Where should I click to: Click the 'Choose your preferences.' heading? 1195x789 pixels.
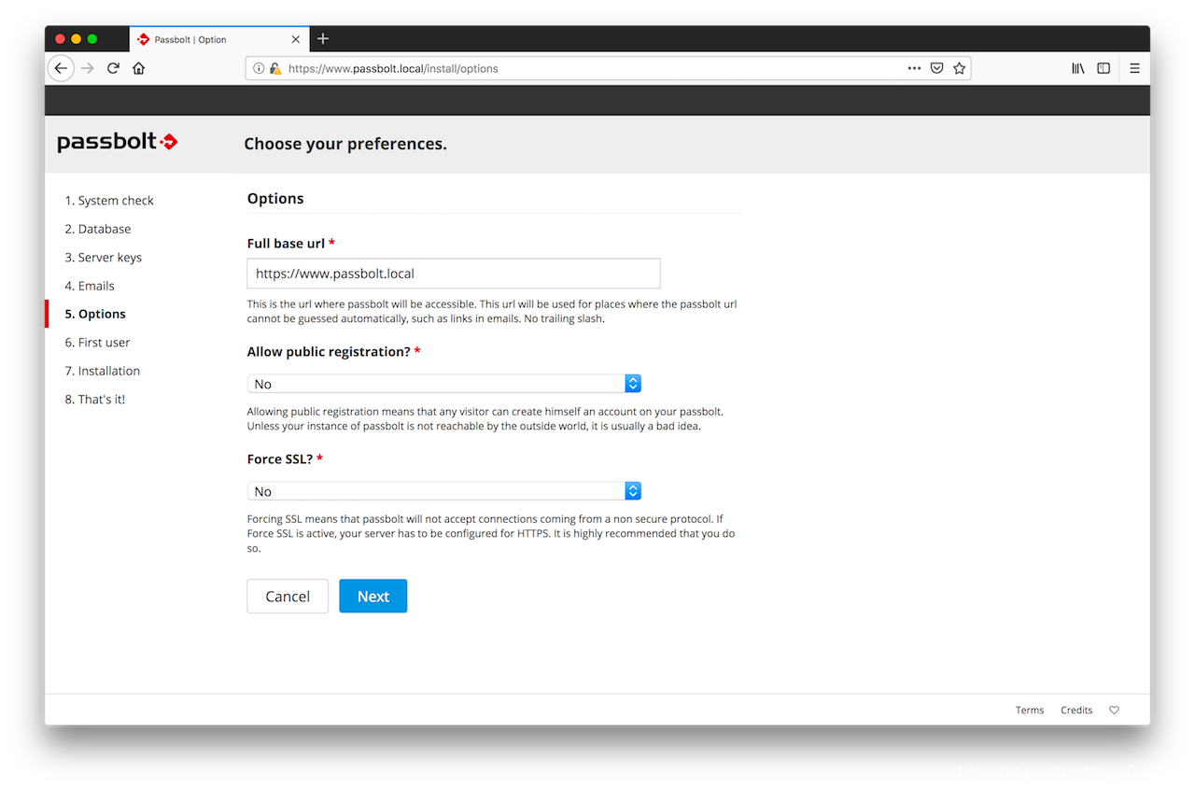tap(345, 144)
